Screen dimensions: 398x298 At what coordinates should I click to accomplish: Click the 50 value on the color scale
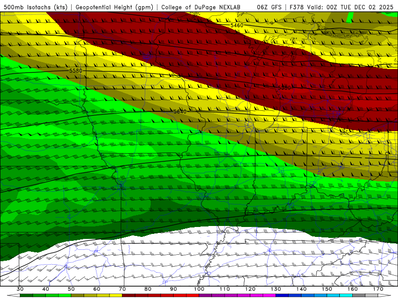tap(71, 289)
